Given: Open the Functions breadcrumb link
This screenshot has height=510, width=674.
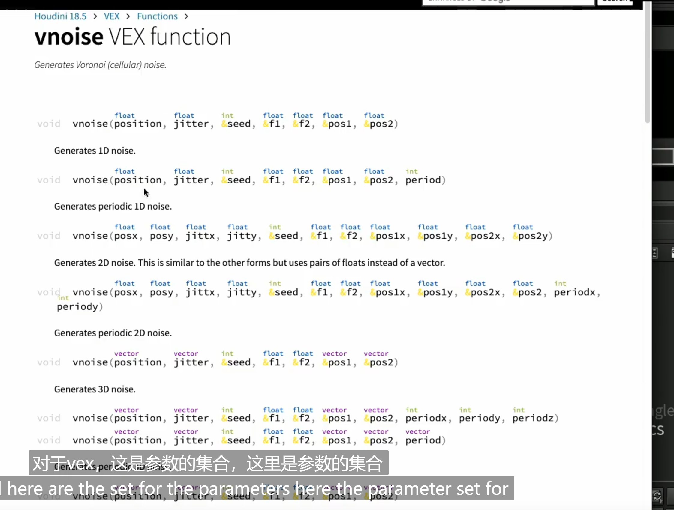Looking at the screenshot, I should point(157,16).
